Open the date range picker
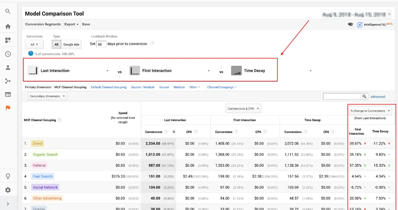Screen dimensions: 398x210 tap(357, 15)
